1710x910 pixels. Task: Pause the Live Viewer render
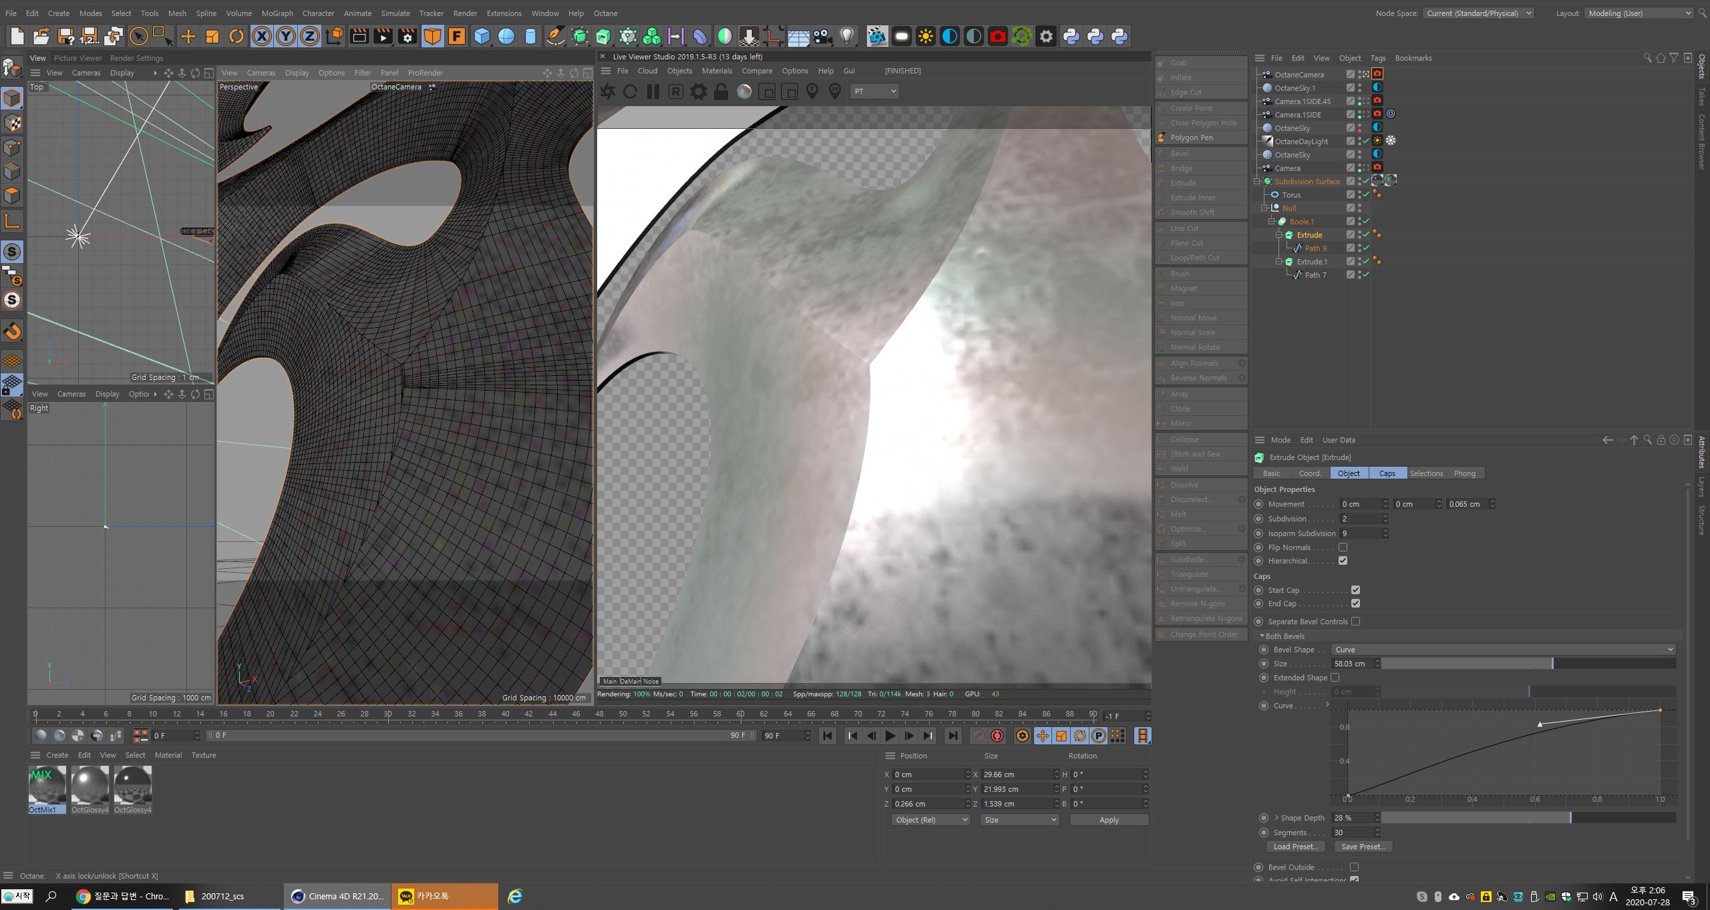(653, 91)
